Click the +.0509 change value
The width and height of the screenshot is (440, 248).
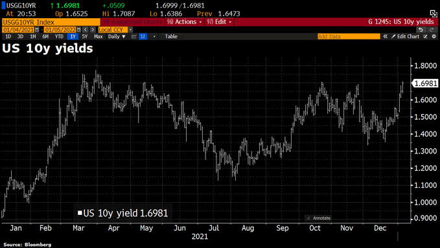(x=113, y=5)
